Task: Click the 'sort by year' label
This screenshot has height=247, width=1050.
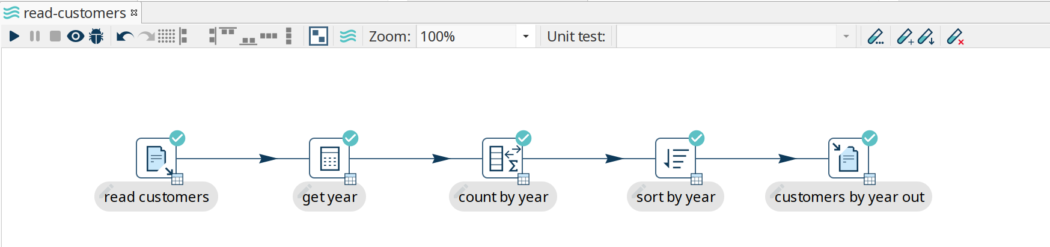Action: [676, 197]
